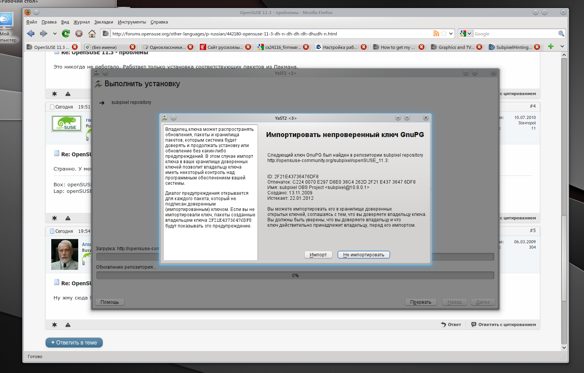Click browser vertical scrollbar thumb

click(x=564, y=258)
